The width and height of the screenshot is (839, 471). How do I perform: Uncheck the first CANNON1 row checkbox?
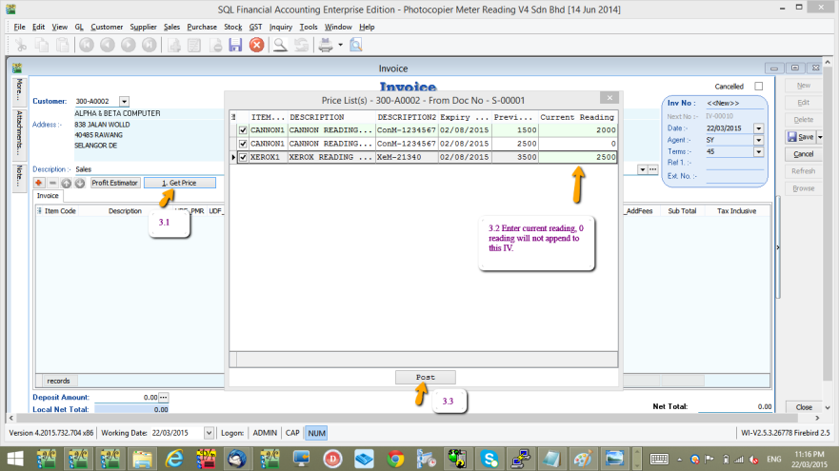click(x=243, y=130)
